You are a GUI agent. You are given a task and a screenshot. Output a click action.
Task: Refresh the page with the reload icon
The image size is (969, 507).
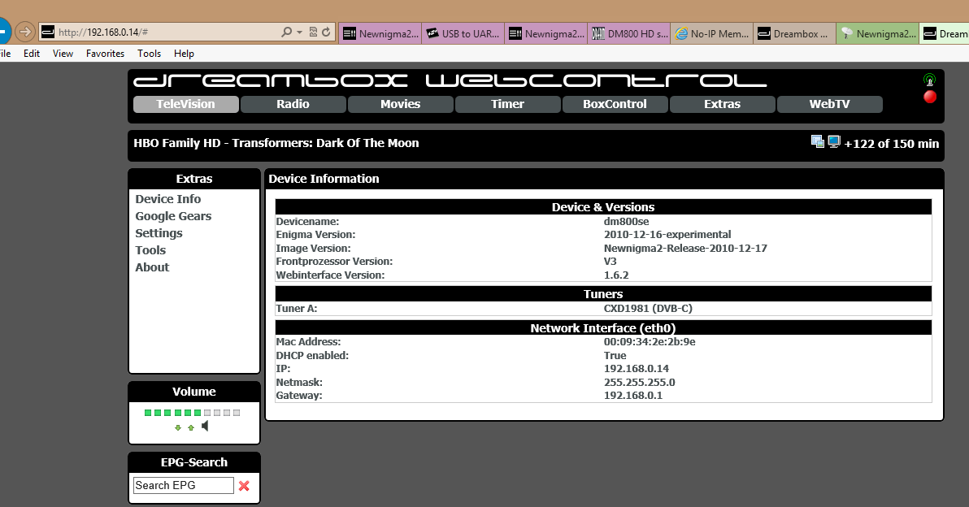pos(326,32)
